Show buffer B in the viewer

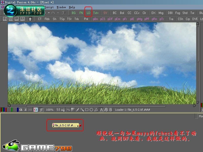click(111, 110)
